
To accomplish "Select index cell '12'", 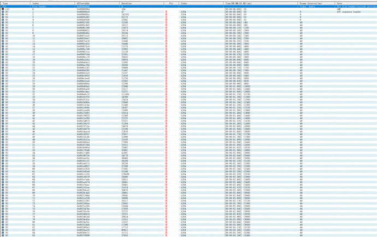I will [34, 41].
